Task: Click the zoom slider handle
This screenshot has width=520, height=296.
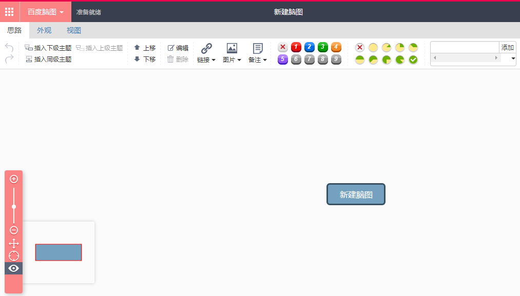Action: pos(13,207)
